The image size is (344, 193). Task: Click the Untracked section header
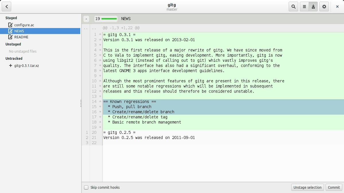14,58
